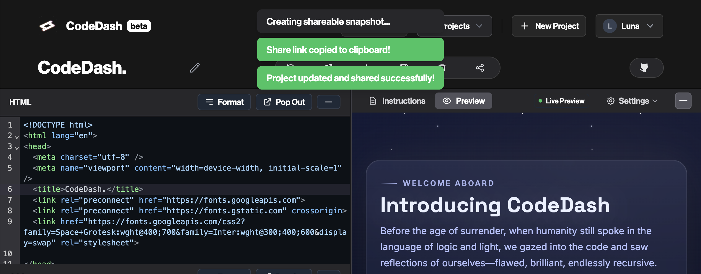Click the pencil icon to rename the project
The height and width of the screenshot is (274, 701).
[195, 68]
